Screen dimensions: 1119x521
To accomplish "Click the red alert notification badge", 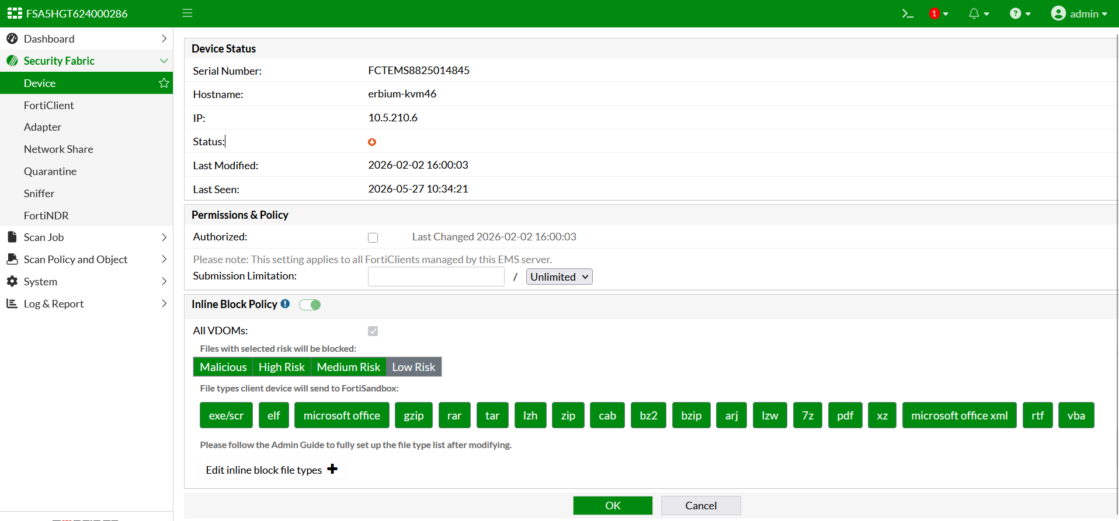I will 934,13.
